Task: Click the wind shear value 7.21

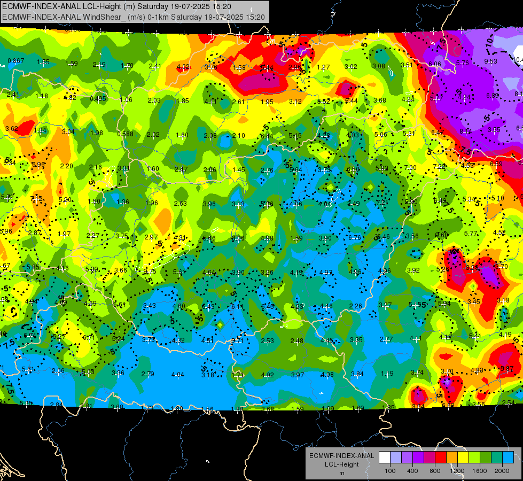Action: coord(382,203)
